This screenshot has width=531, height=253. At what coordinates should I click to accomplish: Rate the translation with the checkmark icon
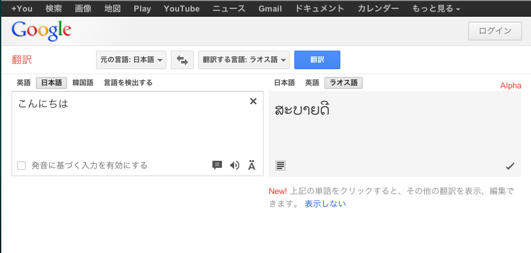click(510, 166)
